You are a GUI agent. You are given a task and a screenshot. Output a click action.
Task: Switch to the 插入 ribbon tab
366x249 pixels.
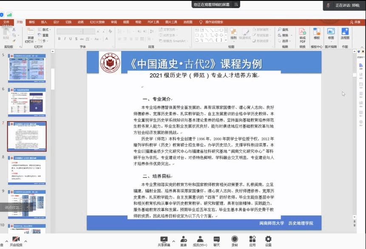click(44, 22)
